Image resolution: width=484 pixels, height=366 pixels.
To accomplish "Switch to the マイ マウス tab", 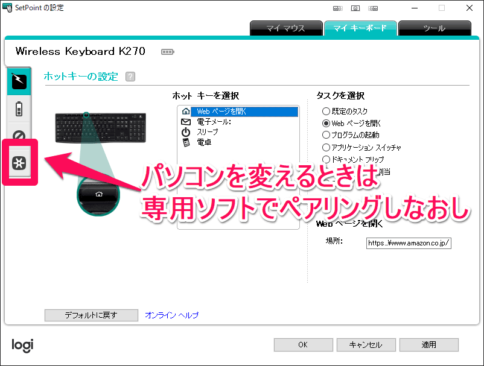I will (286, 28).
